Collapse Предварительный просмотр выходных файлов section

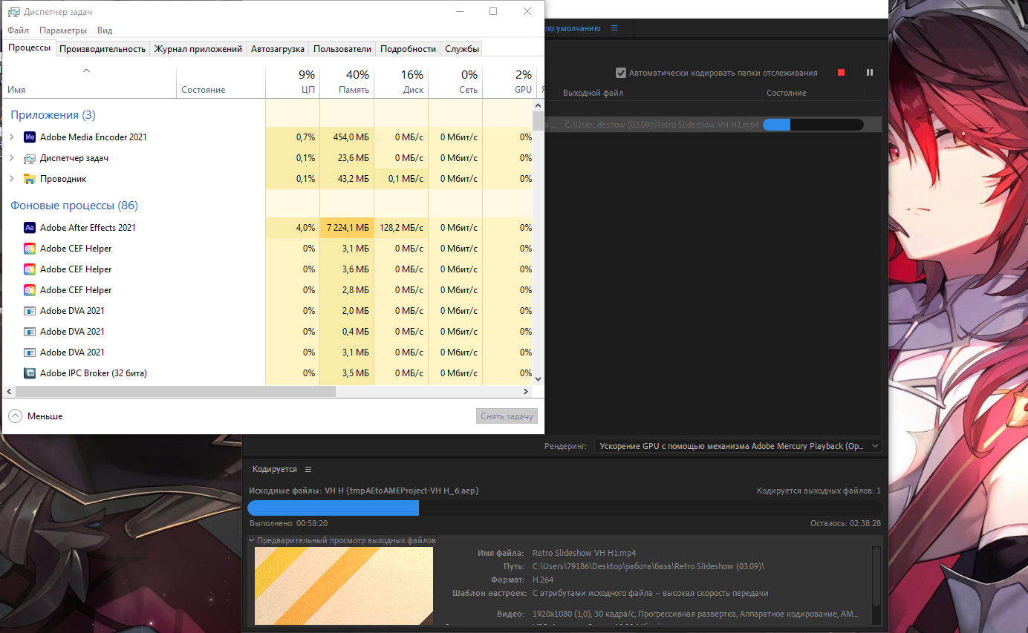(x=251, y=540)
